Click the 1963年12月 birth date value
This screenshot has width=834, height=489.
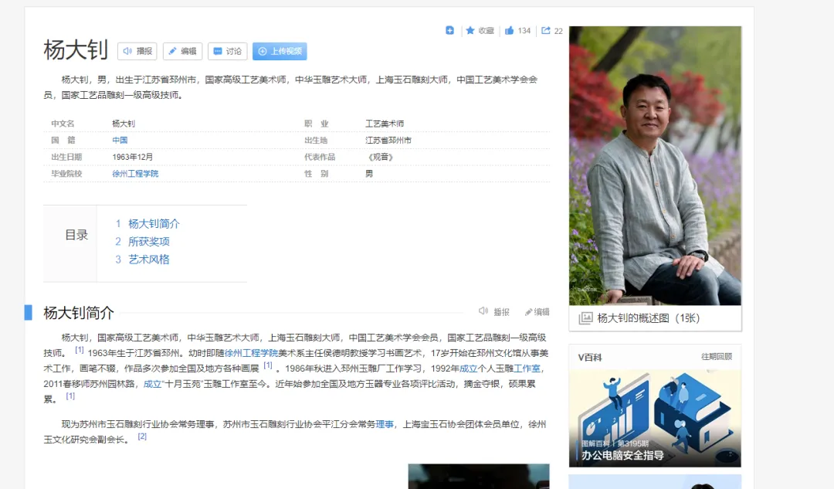pos(133,157)
